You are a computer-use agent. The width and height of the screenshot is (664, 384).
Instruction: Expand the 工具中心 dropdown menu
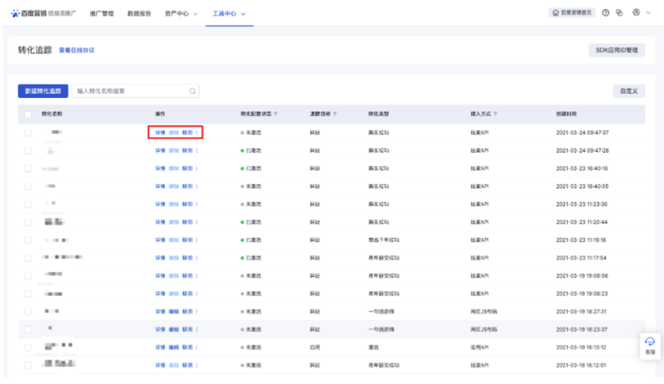(x=230, y=13)
